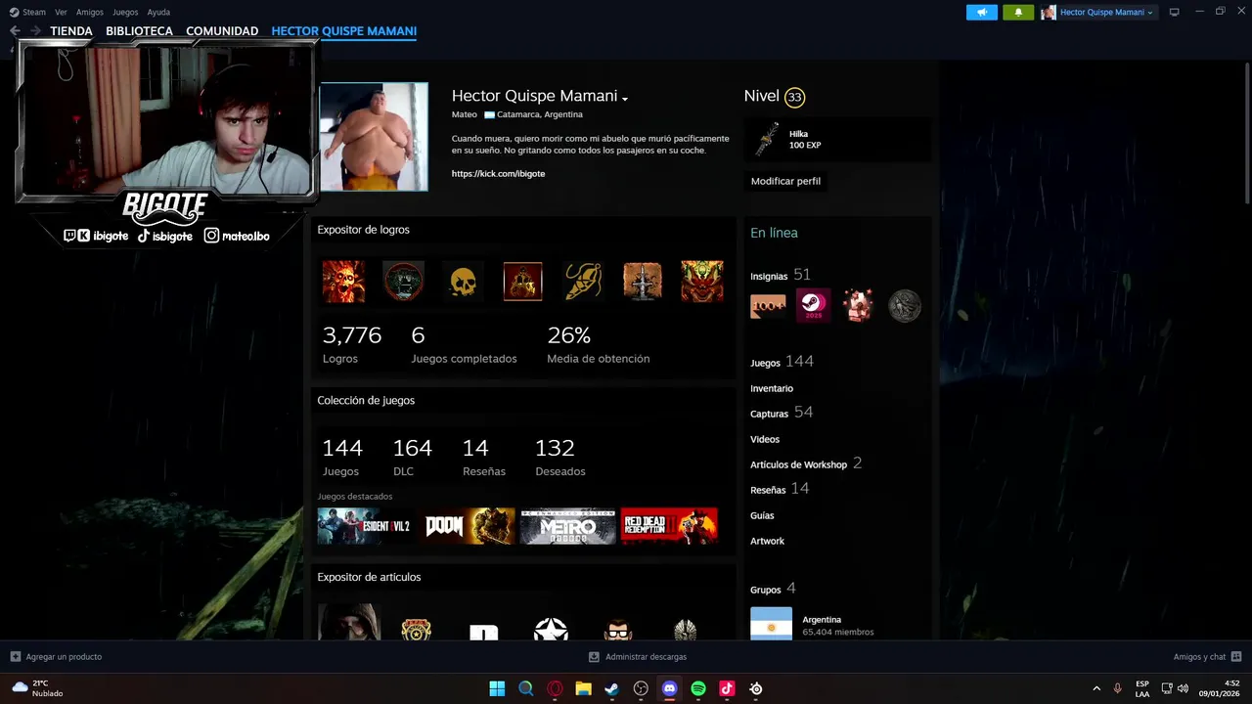The height and width of the screenshot is (704, 1252).
Task: Open the Steam 2025 badge
Action: [813, 306]
